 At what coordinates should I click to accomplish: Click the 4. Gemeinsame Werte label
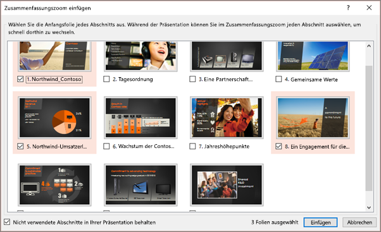pyautogui.click(x=311, y=80)
